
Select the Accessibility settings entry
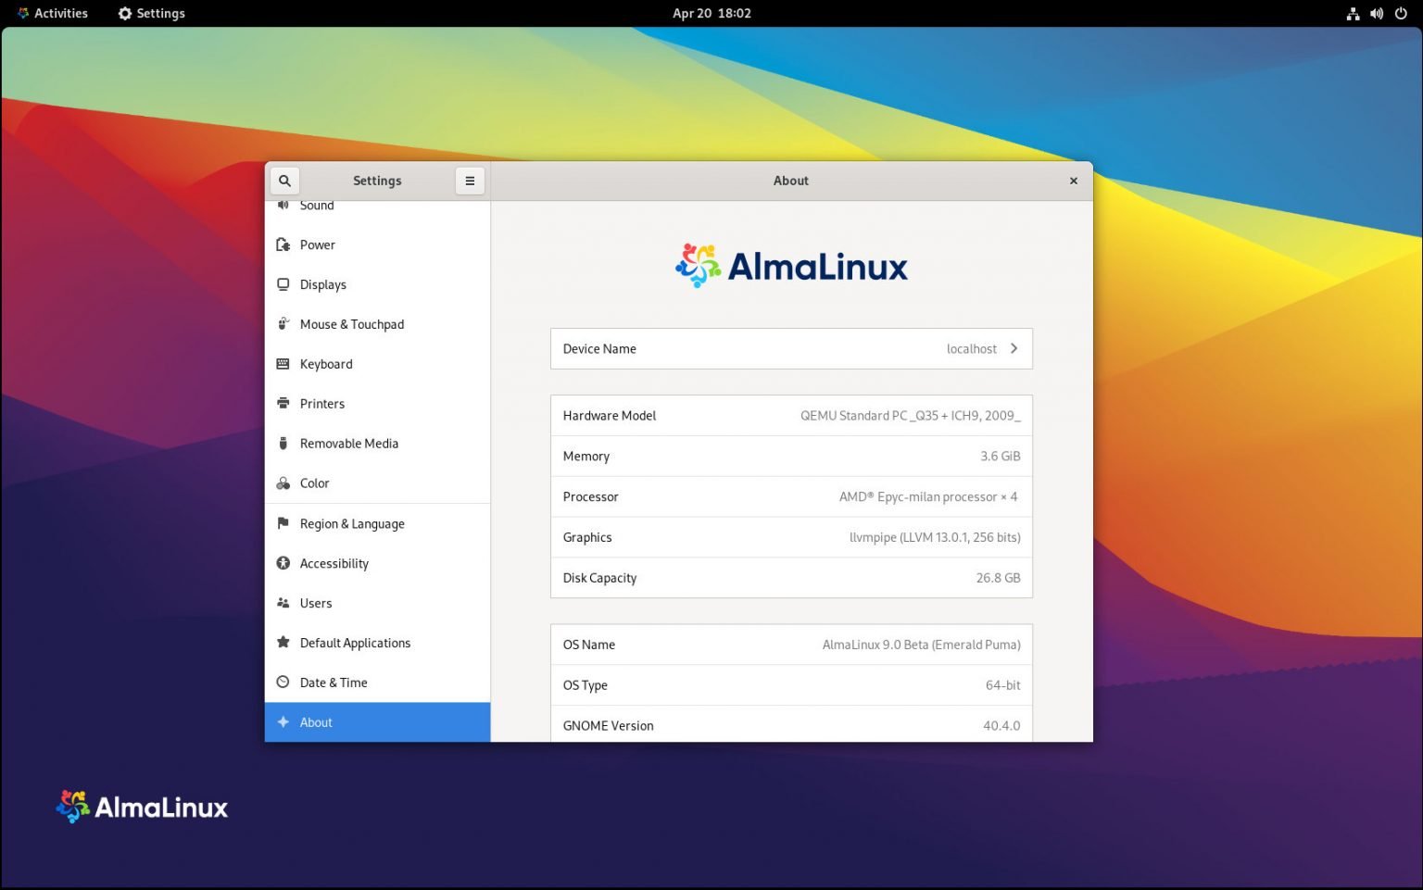pos(334,563)
